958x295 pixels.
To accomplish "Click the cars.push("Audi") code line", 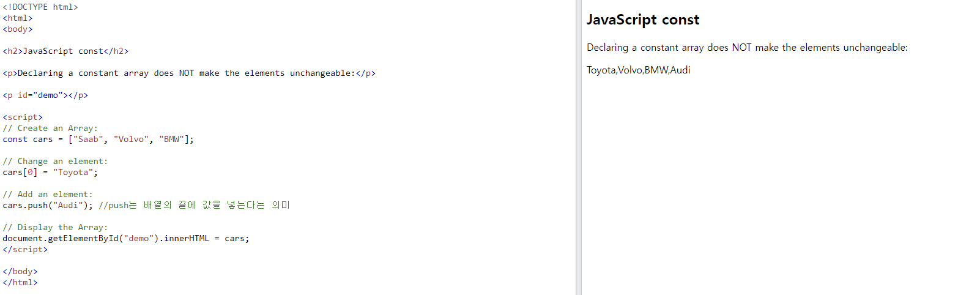I will (48, 205).
